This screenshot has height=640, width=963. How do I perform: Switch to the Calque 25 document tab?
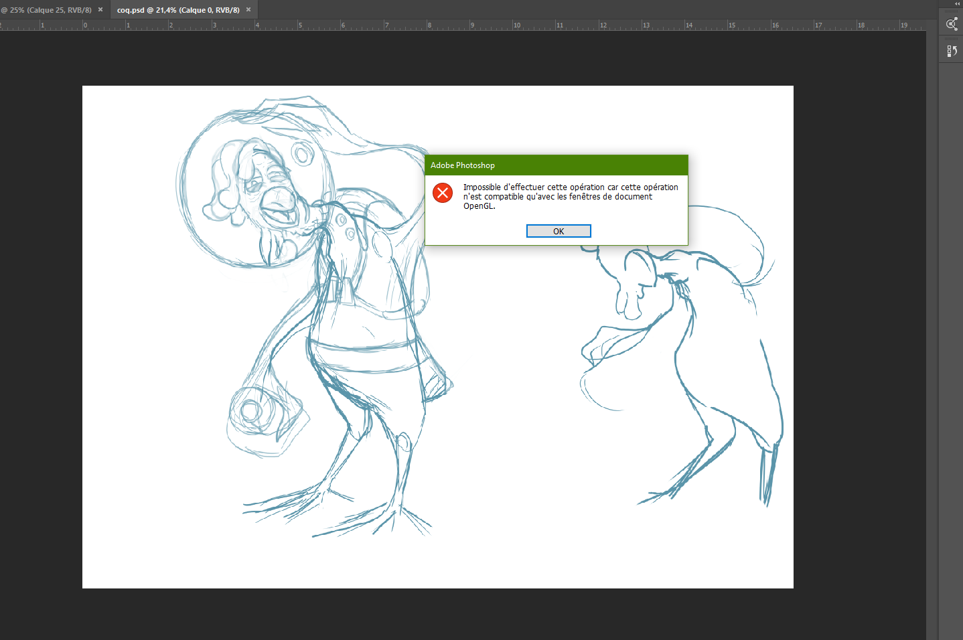(48, 10)
